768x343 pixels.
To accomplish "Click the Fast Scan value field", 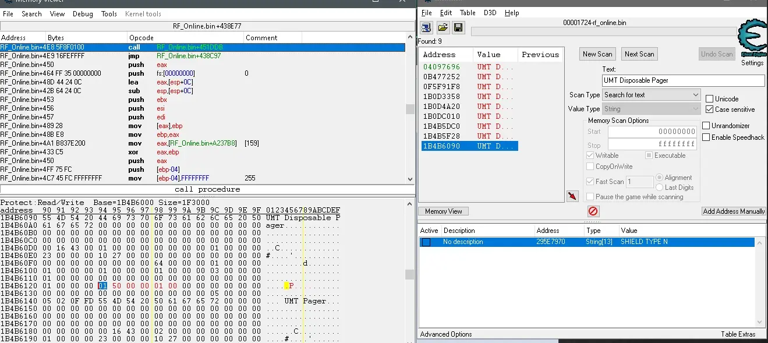I will (639, 182).
